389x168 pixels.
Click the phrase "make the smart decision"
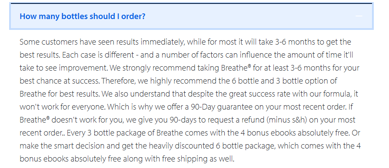62,146
